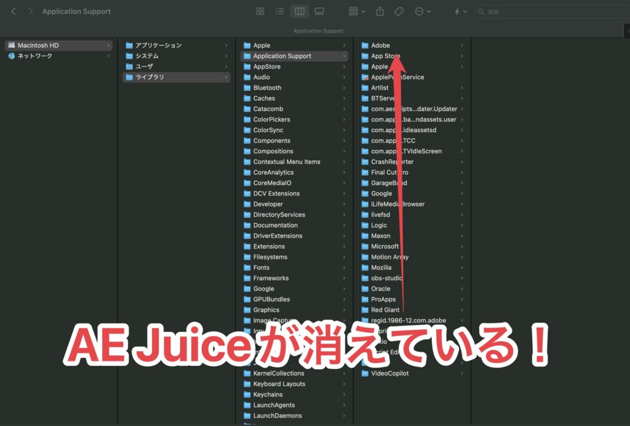This screenshot has width=630, height=426.
Task: Click the Macintosh HD disk icon
Action: 12,45
